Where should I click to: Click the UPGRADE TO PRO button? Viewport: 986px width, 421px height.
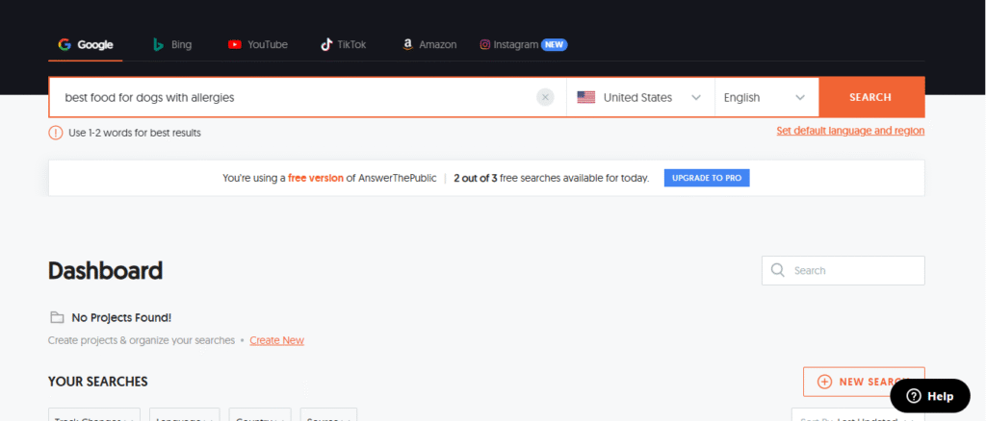coord(706,178)
